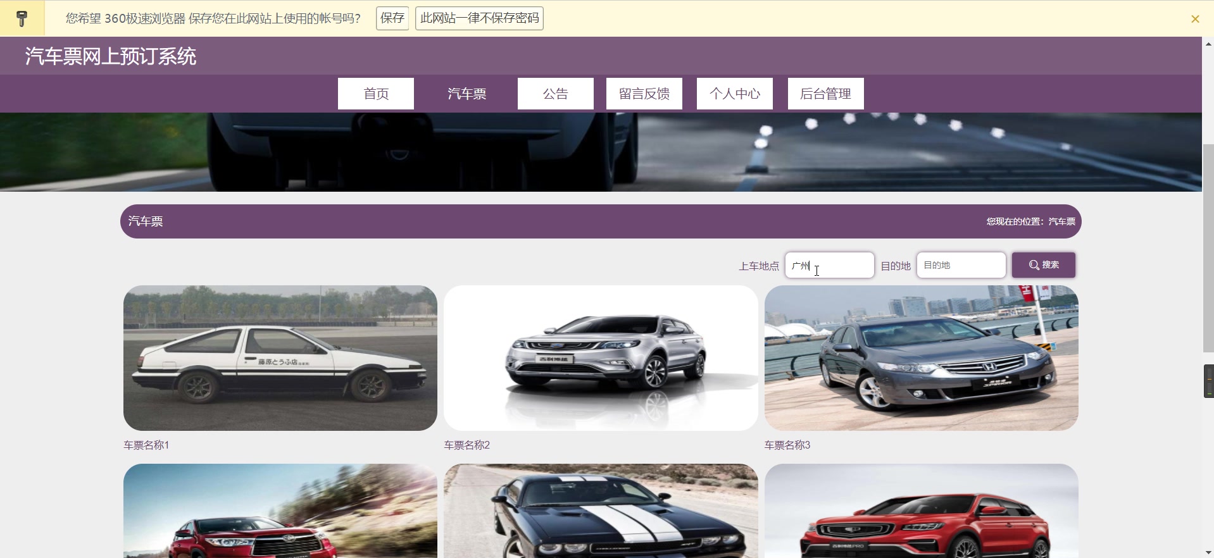Click the key icon in password bar
This screenshot has height=558, width=1214.
point(22,18)
